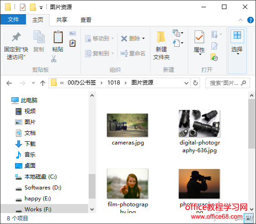The height and width of the screenshot is (224, 256).
Task: Switch to the Home (主页) tab
Action: [x=38, y=20]
